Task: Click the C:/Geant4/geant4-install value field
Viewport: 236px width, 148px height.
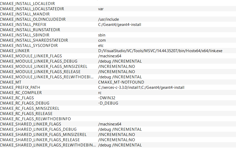Action: click(x=120, y=25)
